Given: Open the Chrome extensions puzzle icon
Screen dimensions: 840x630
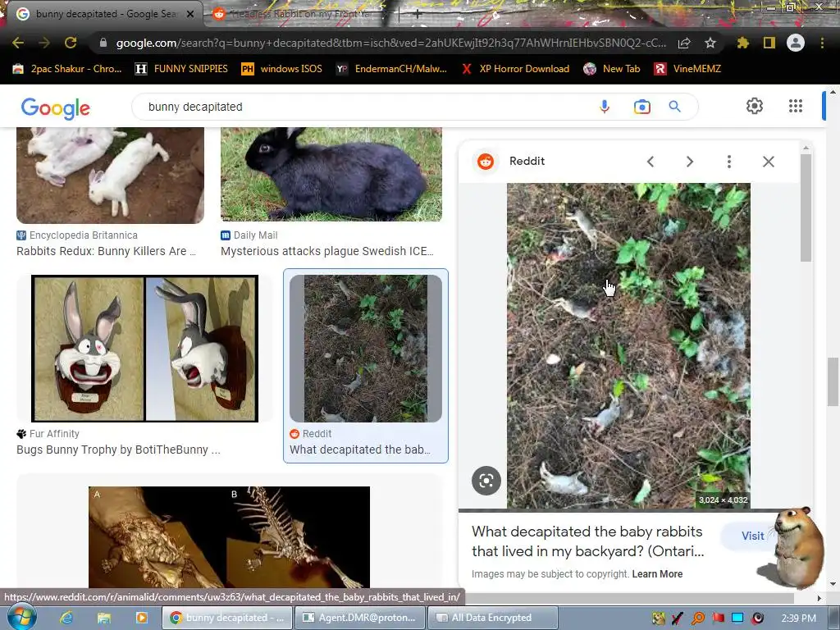Looking at the screenshot, I should coord(742,43).
